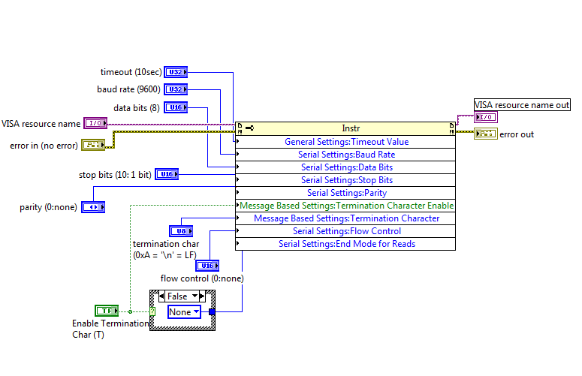Select the error out indicator terminal
Image resolution: width=582 pixels, height=376 pixels.
(485, 134)
